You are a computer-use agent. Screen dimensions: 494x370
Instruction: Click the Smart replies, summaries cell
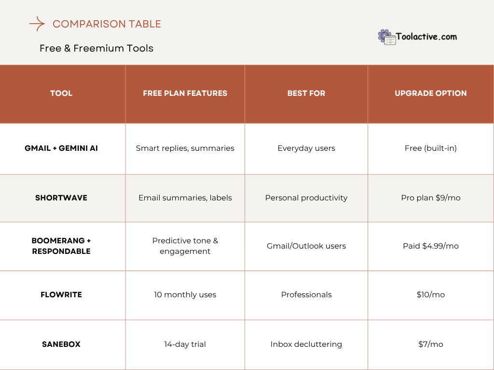pyautogui.click(x=185, y=148)
